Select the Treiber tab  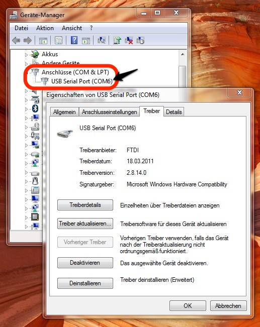(x=151, y=111)
